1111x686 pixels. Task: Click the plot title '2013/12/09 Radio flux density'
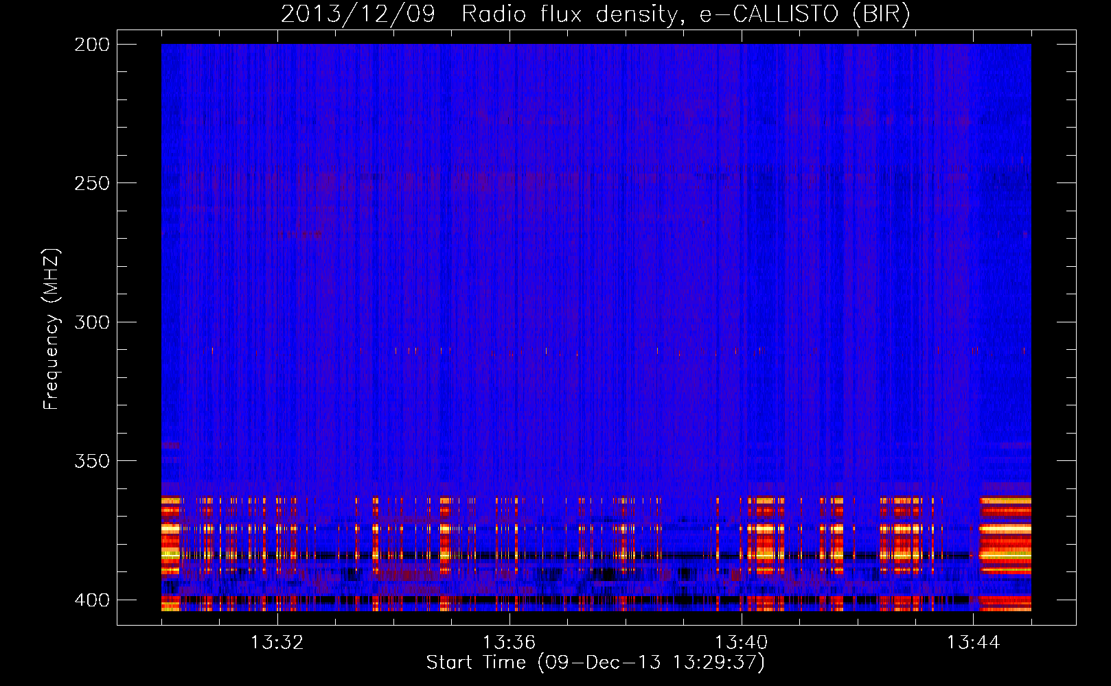[x=595, y=14]
